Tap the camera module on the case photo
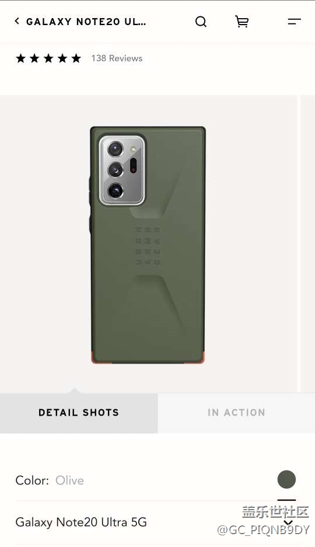This screenshot has height=547, width=315. pos(122,170)
